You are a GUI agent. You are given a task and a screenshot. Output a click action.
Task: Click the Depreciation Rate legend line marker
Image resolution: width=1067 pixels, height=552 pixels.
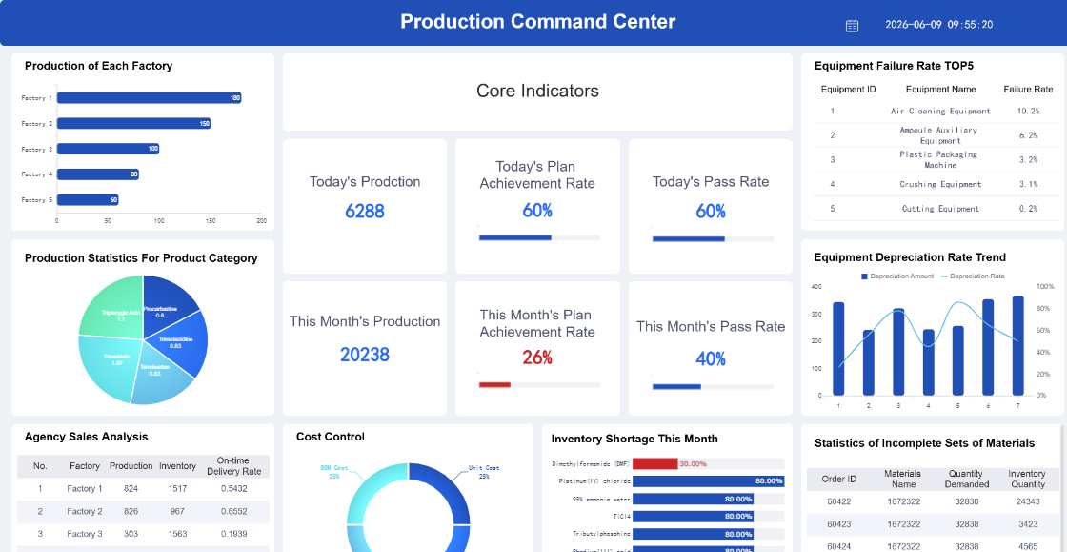coord(944,276)
